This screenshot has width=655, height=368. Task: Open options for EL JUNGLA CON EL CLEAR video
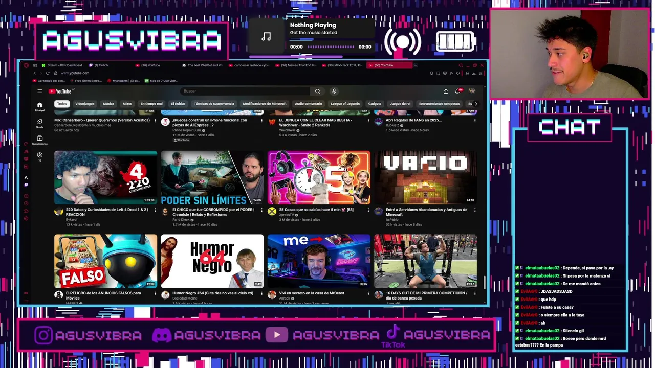pyautogui.click(x=368, y=121)
